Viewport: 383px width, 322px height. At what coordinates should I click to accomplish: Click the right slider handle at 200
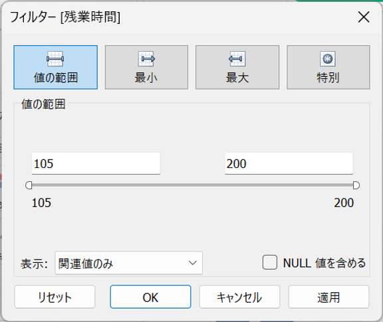pos(356,185)
